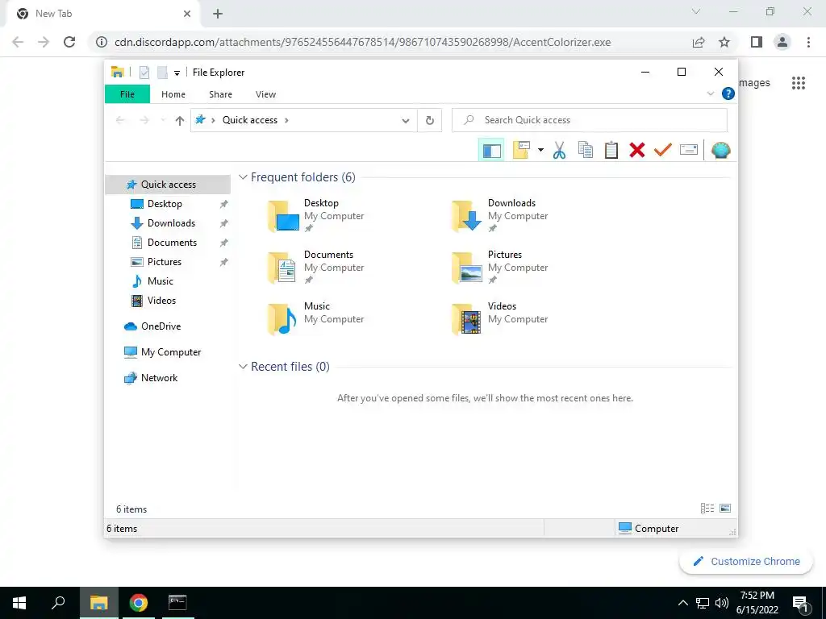Open the address bar history dropdown
The height and width of the screenshot is (619, 826).
406,121
